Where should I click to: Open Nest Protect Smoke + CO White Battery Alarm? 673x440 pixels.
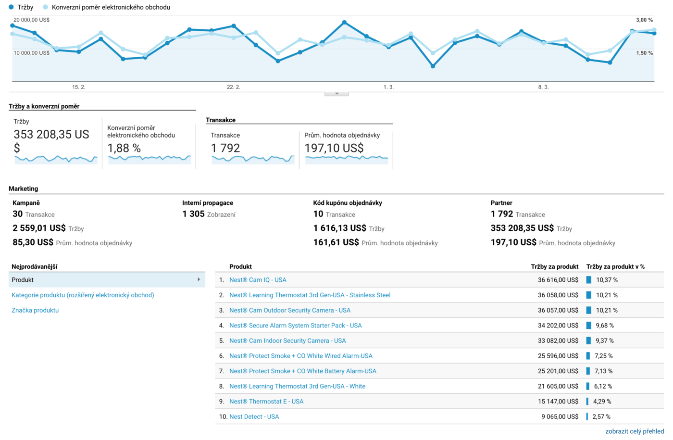pos(303,371)
